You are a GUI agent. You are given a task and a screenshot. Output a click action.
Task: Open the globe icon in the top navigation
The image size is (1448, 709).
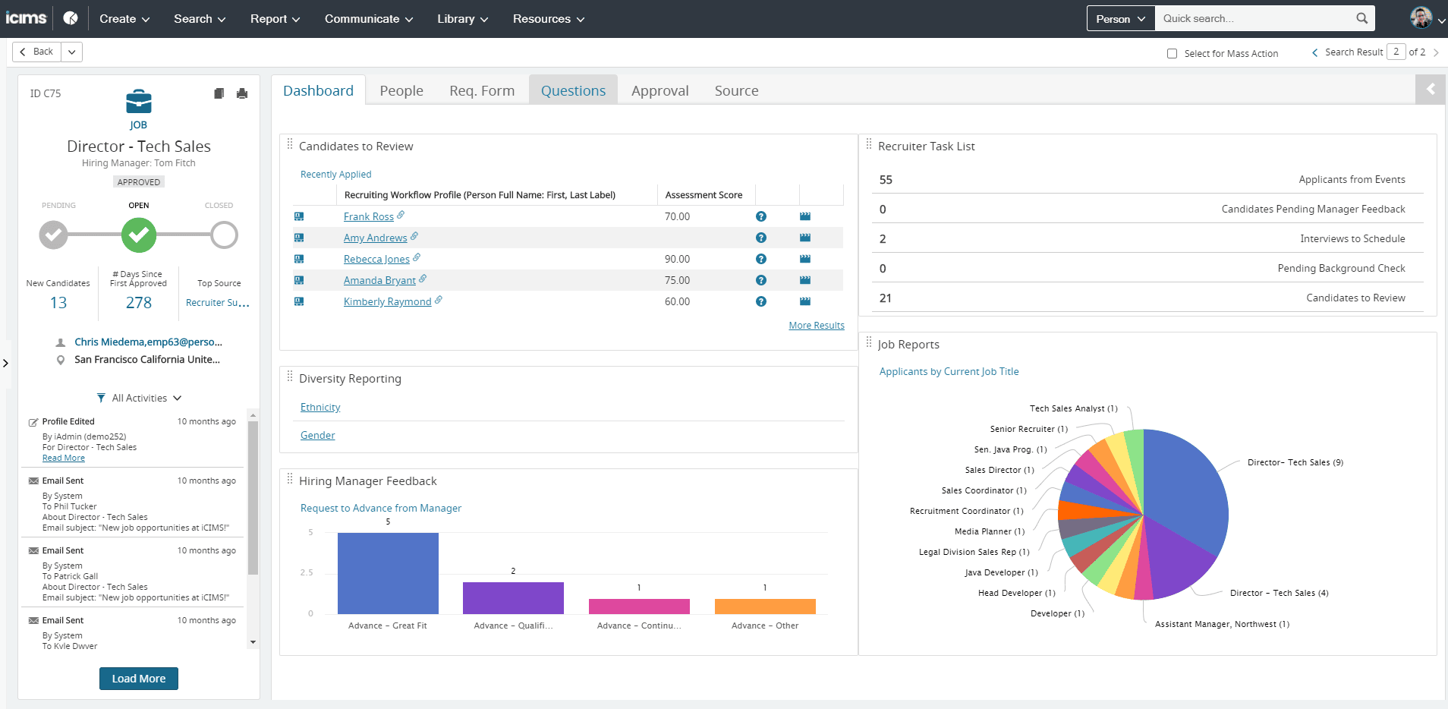(x=70, y=18)
